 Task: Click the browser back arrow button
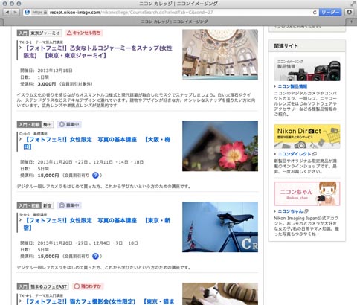coord(7,12)
